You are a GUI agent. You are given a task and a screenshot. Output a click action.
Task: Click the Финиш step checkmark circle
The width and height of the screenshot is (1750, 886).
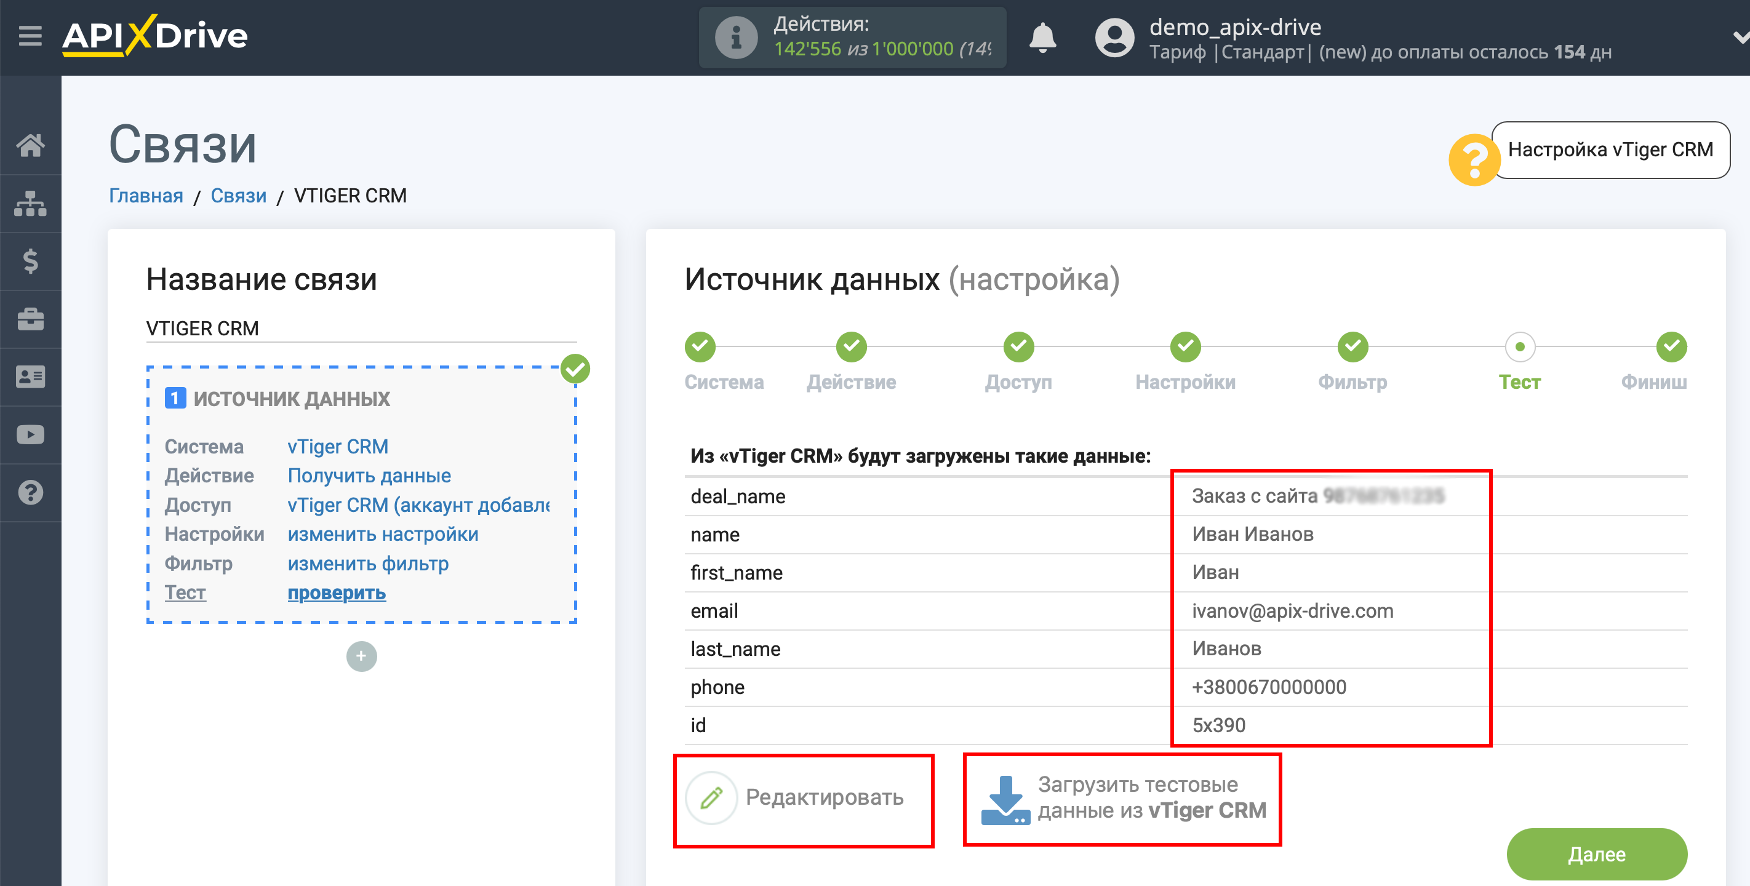coord(1671,347)
